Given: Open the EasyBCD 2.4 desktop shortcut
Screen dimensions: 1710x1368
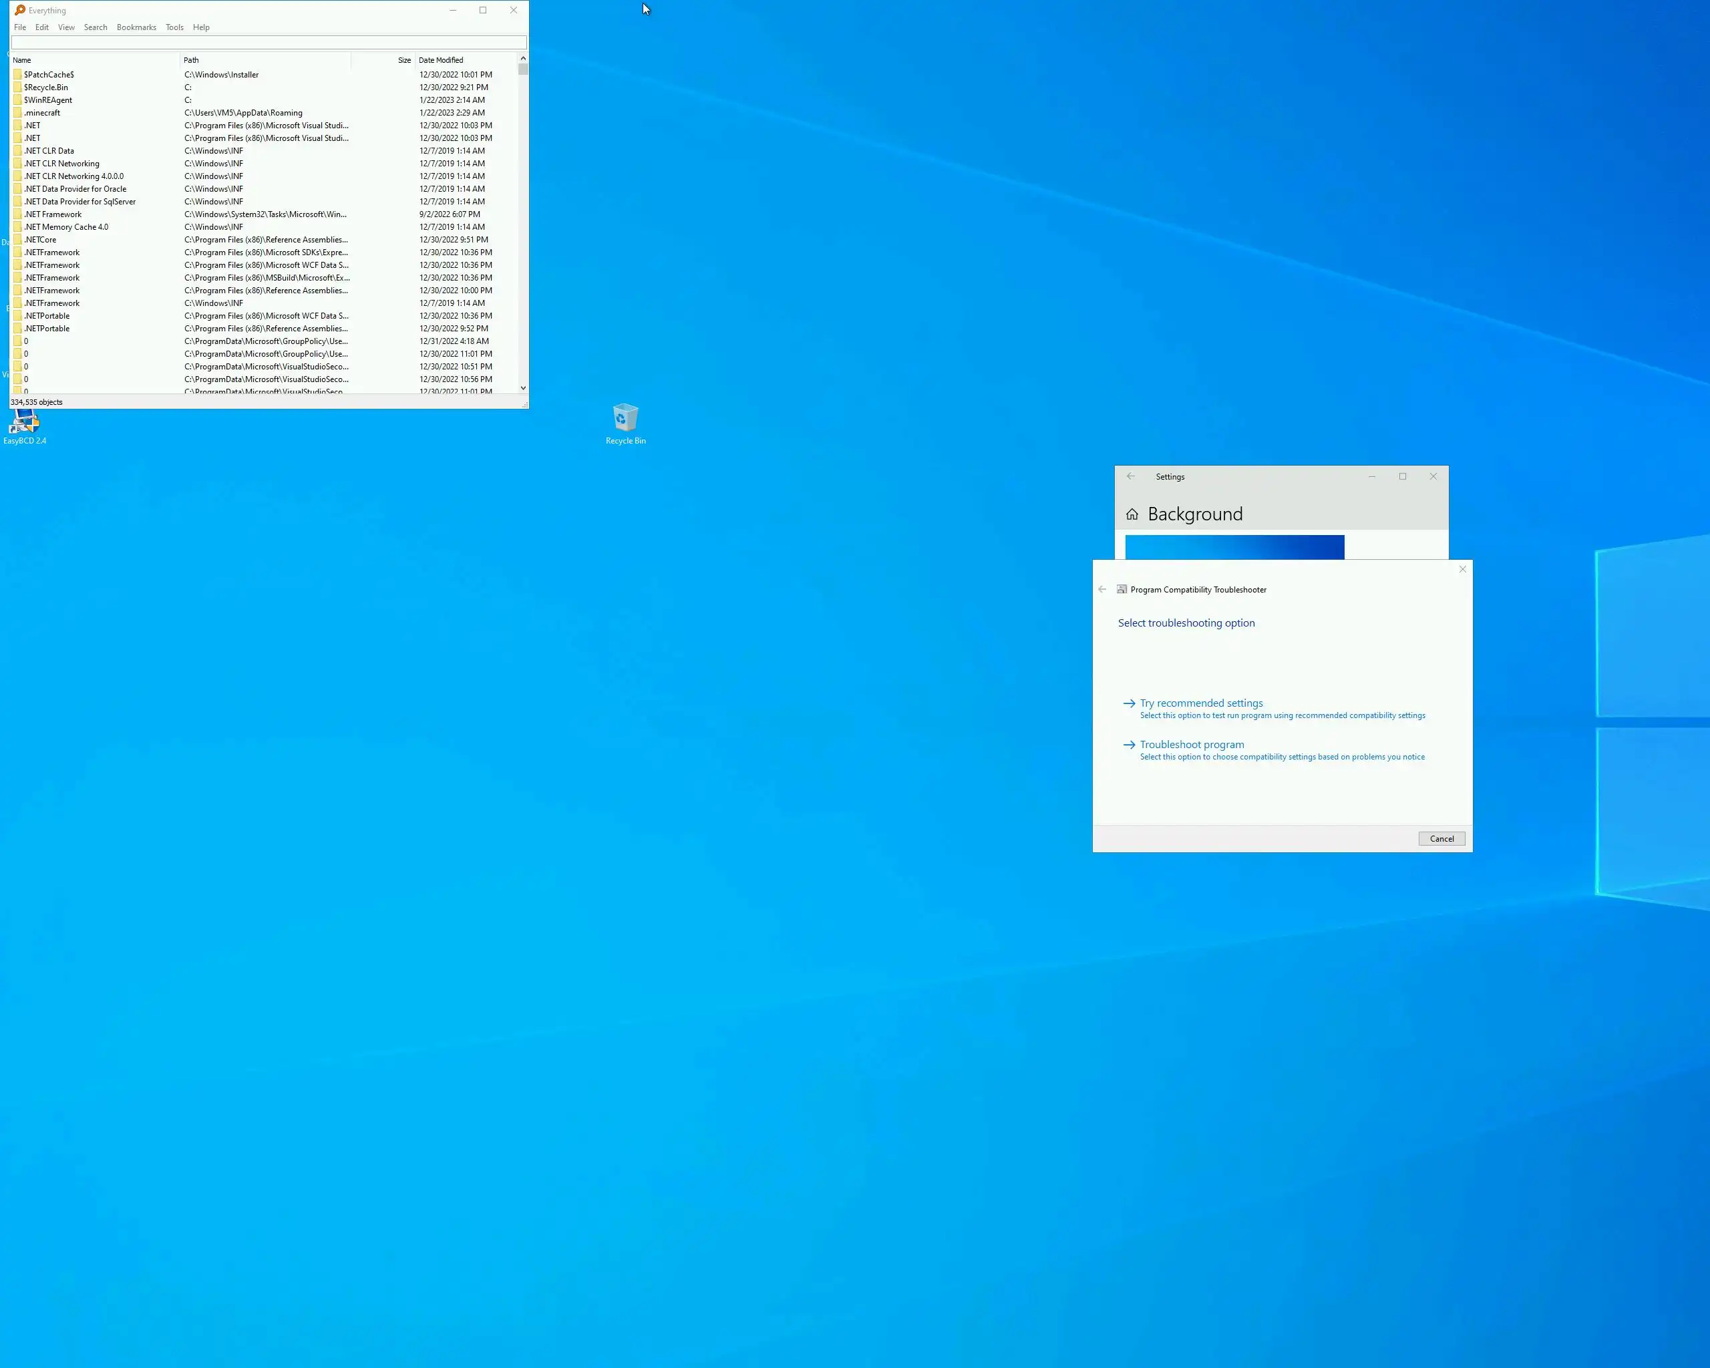Looking at the screenshot, I should [x=25, y=423].
